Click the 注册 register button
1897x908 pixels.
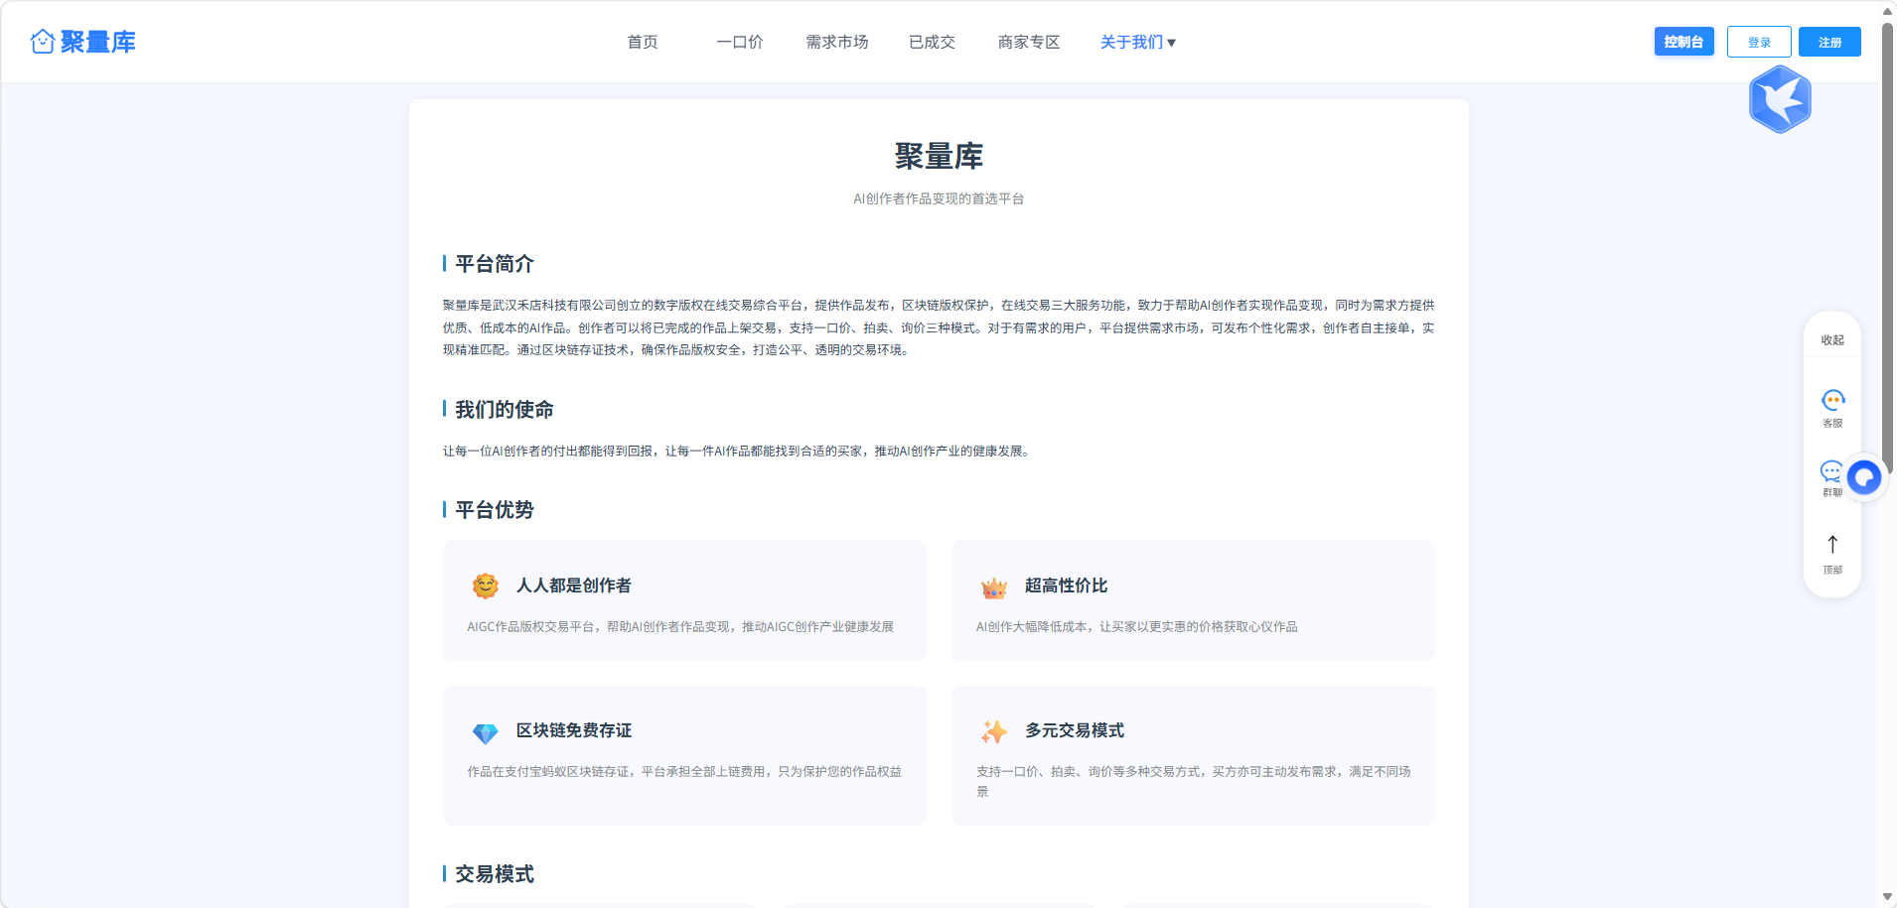(x=1829, y=42)
